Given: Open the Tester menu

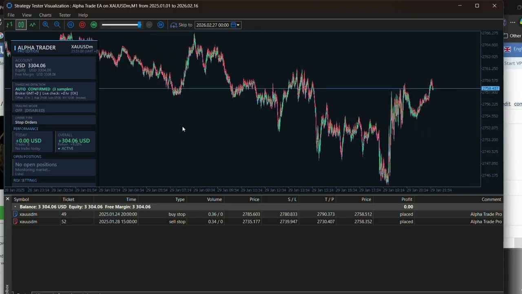Looking at the screenshot, I should pyautogui.click(x=65, y=15).
